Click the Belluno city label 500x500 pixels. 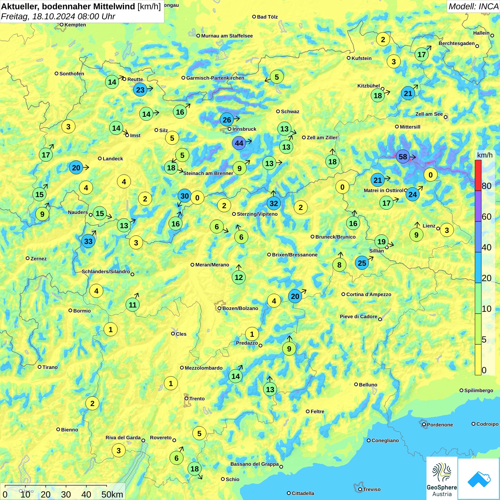[x=368, y=385]
